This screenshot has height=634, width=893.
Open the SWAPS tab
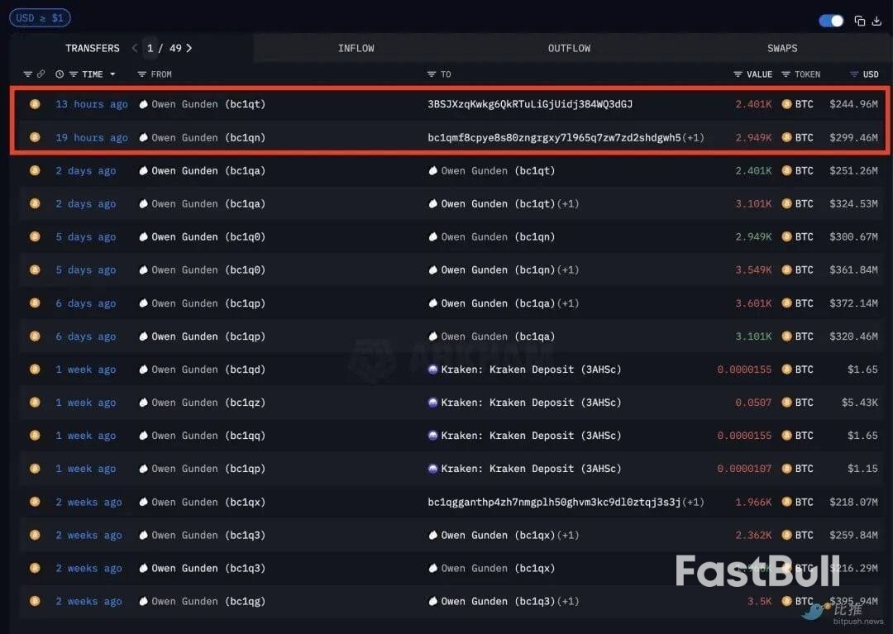(781, 48)
